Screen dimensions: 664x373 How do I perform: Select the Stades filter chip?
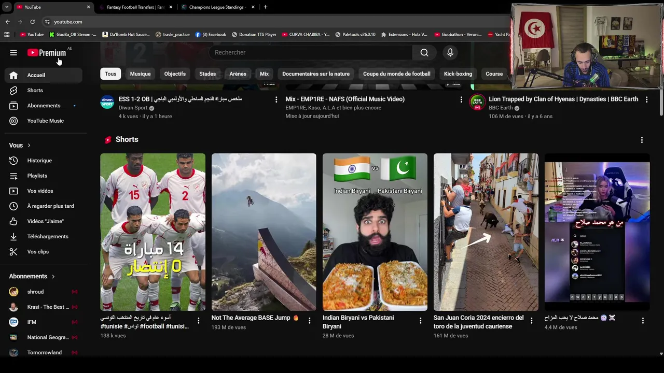(x=208, y=74)
